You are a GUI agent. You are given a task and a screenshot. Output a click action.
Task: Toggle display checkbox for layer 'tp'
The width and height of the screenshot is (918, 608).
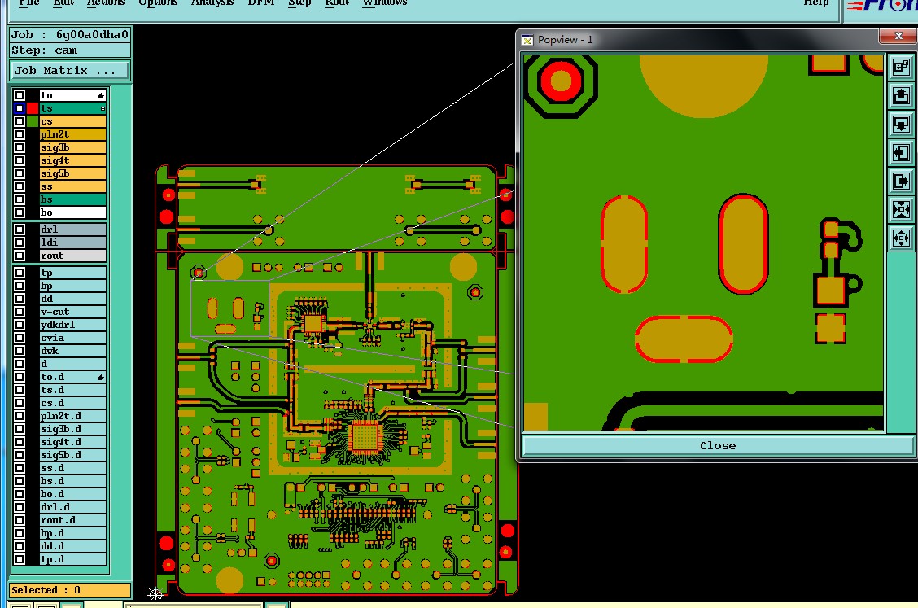click(x=20, y=273)
